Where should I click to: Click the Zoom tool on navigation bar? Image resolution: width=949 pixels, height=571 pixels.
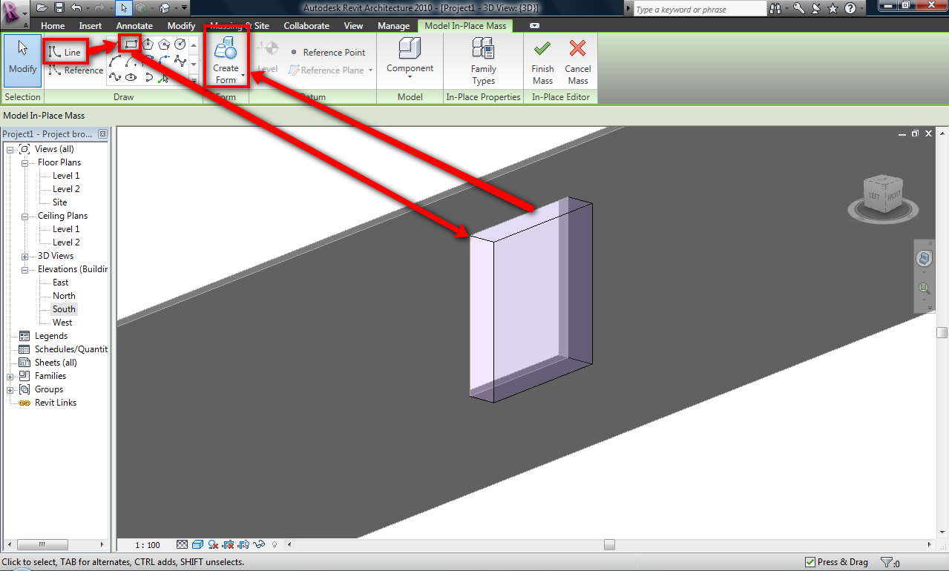pos(924,288)
